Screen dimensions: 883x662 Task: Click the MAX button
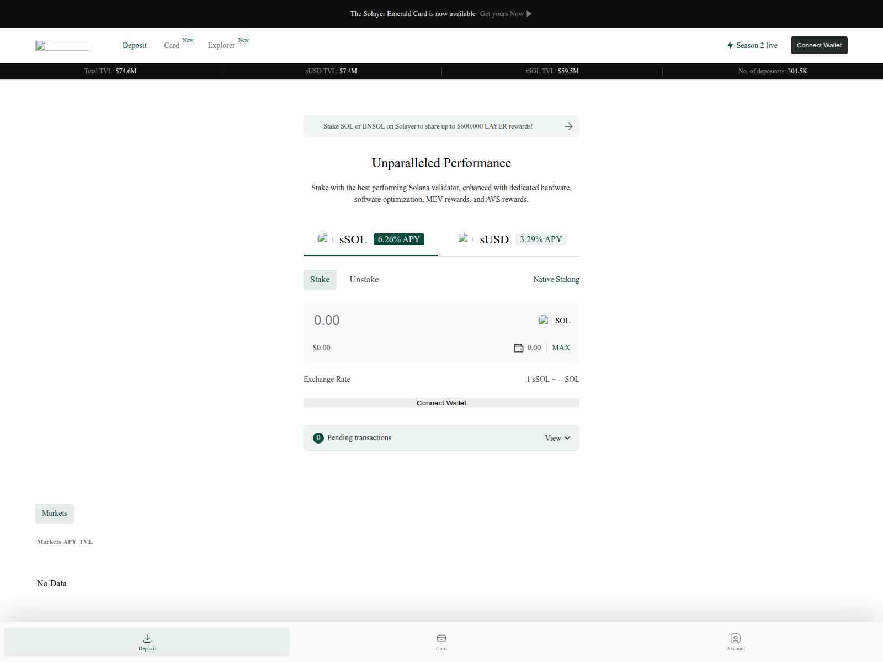click(x=561, y=348)
